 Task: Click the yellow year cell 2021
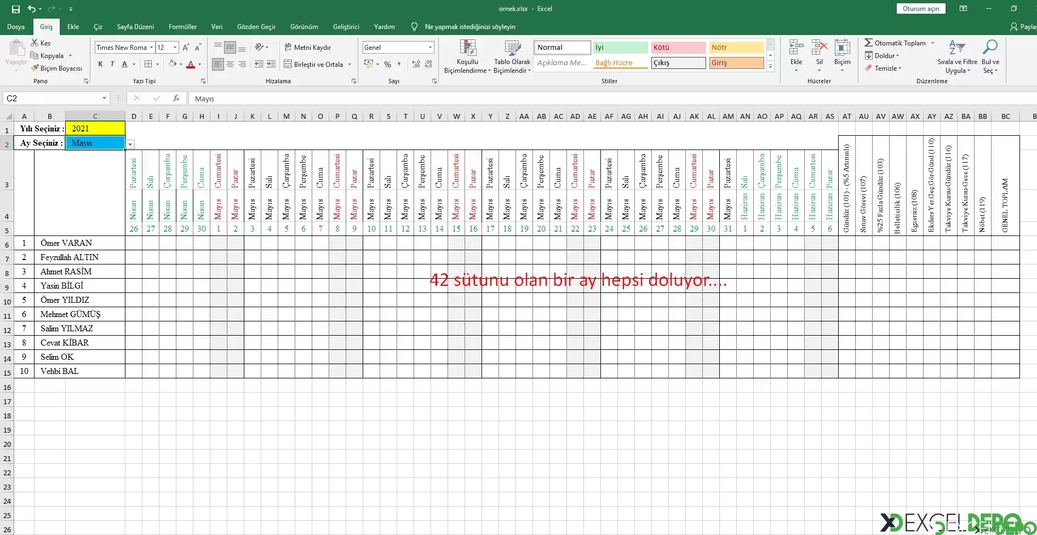(x=95, y=129)
